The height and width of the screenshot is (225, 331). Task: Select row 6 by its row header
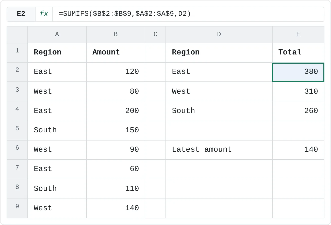pos(17,150)
